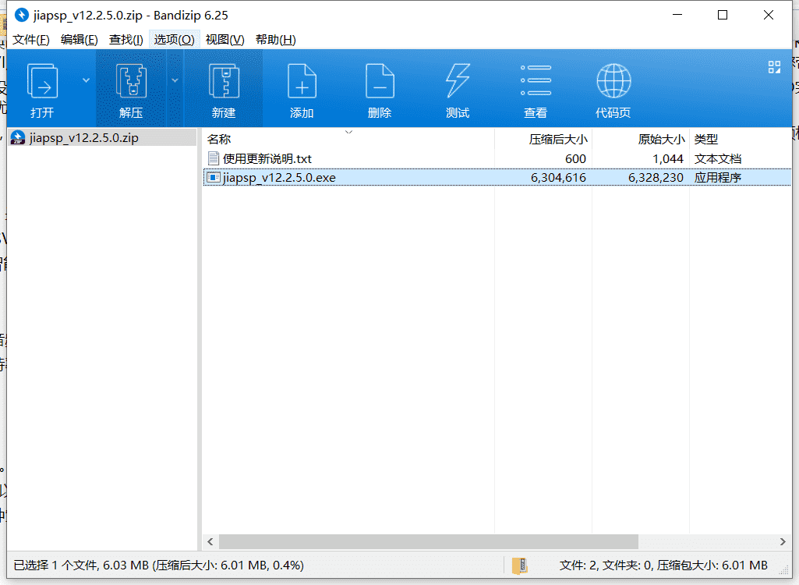Open the 文件(F) menu
Viewport: 799px width, 585px height.
[x=30, y=40]
